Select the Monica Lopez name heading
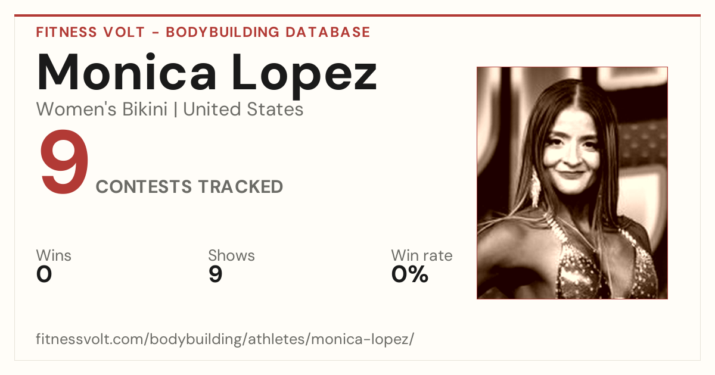Image resolution: width=715 pixels, height=375 pixels. click(x=207, y=73)
